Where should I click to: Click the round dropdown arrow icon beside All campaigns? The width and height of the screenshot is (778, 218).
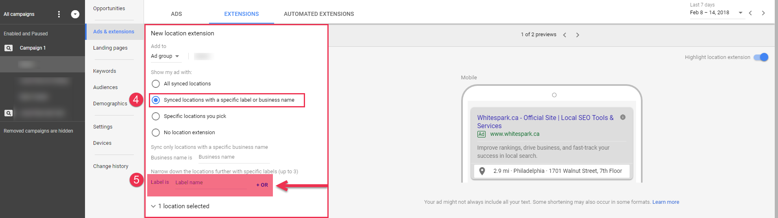(75, 14)
